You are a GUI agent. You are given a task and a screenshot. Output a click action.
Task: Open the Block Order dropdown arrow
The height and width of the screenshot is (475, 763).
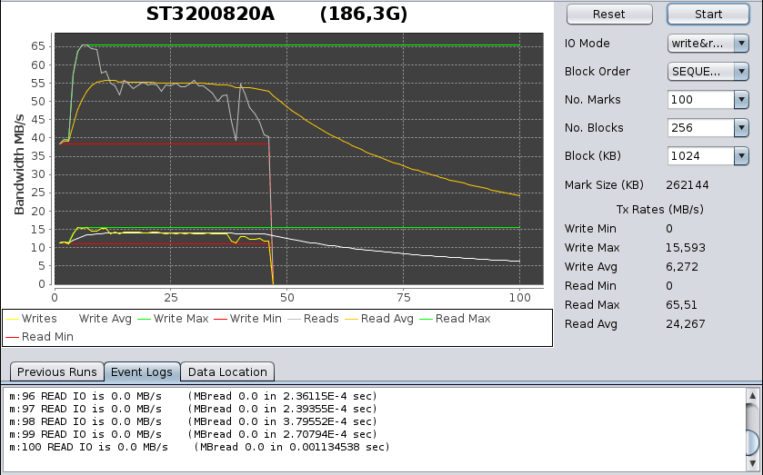coord(741,72)
